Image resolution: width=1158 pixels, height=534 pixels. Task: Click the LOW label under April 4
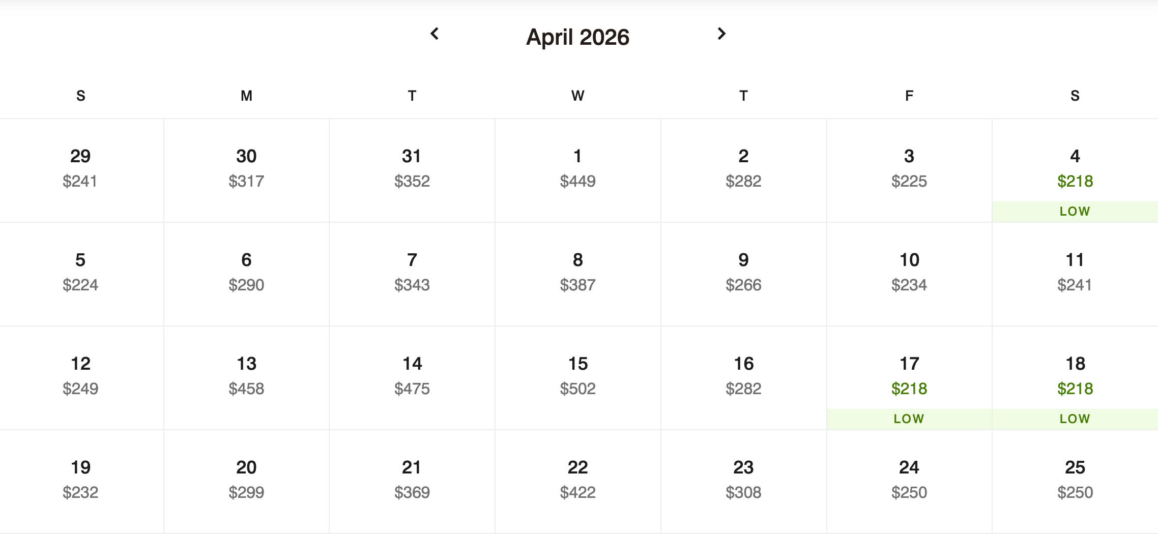point(1074,211)
